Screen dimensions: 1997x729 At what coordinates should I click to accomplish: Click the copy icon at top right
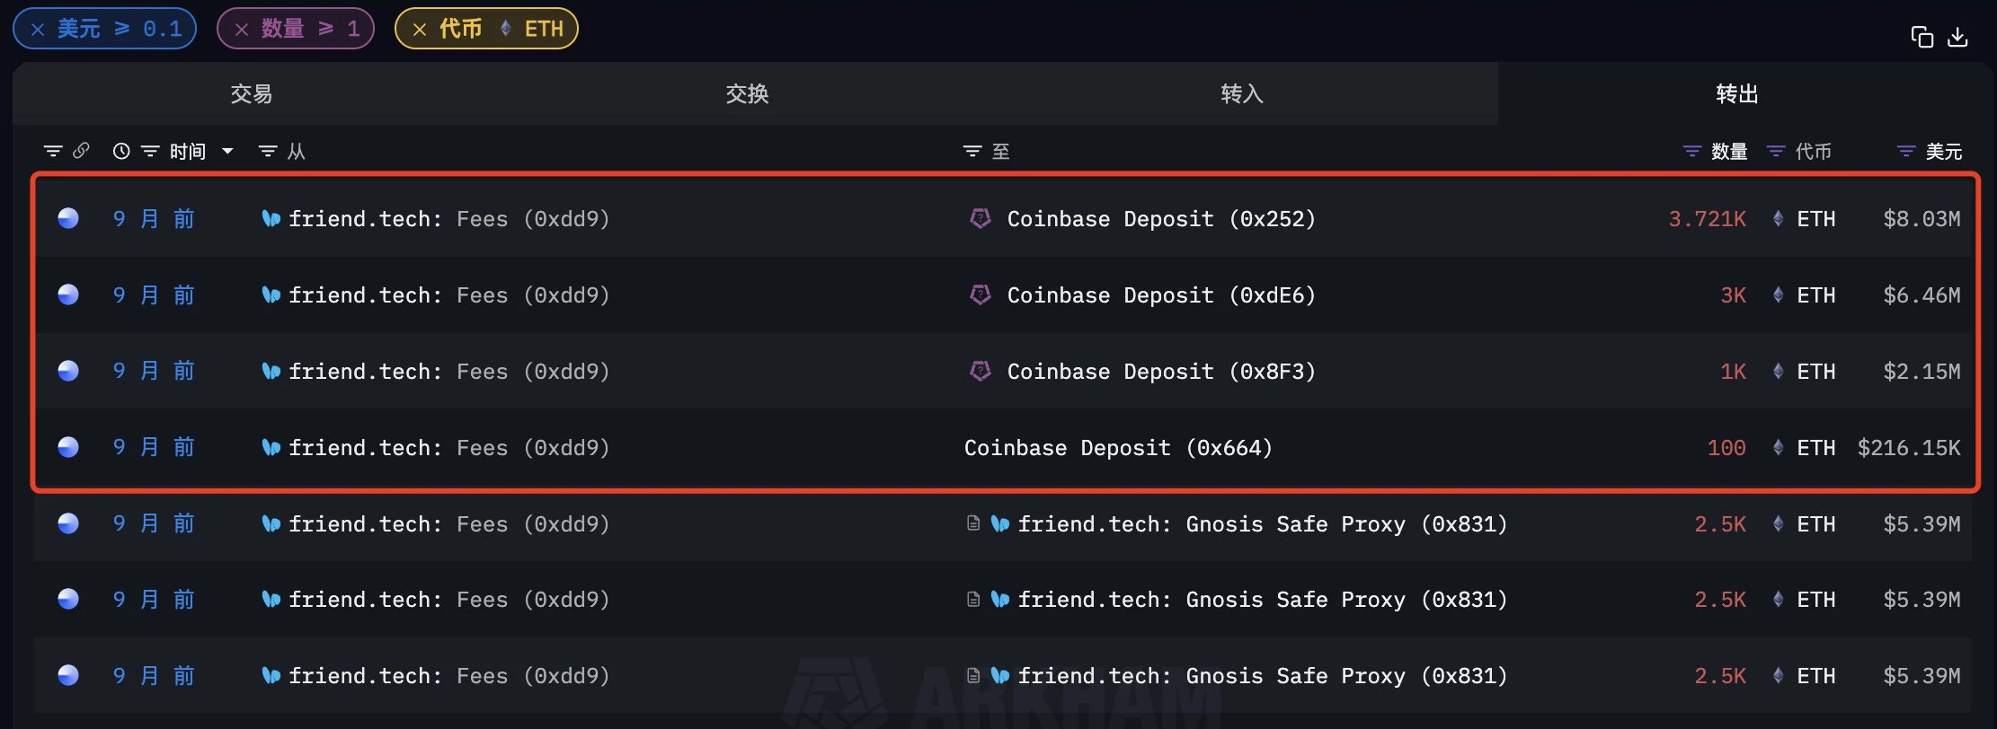click(1922, 37)
